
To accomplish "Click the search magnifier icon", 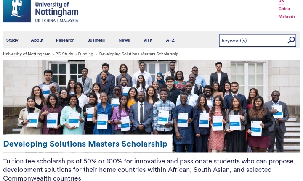I will click(291, 40).
